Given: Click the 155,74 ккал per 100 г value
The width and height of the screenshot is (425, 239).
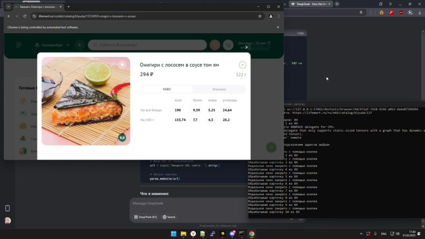Looking at the screenshot, I should [x=180, y=120].
